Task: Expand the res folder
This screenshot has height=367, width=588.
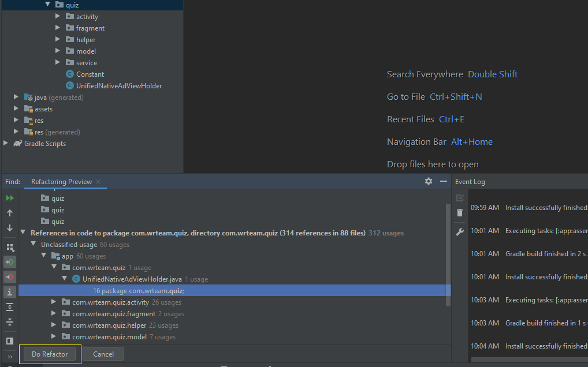Action: click(x=16, y=120)
